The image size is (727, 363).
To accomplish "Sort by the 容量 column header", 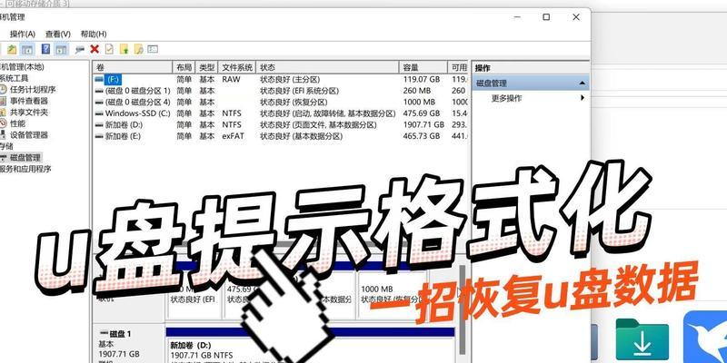I will (x=423, y=67).
